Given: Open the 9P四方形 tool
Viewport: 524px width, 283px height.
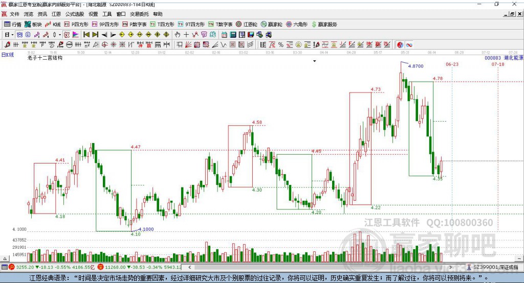Looking at the screenshot, I should click(105, 25).
